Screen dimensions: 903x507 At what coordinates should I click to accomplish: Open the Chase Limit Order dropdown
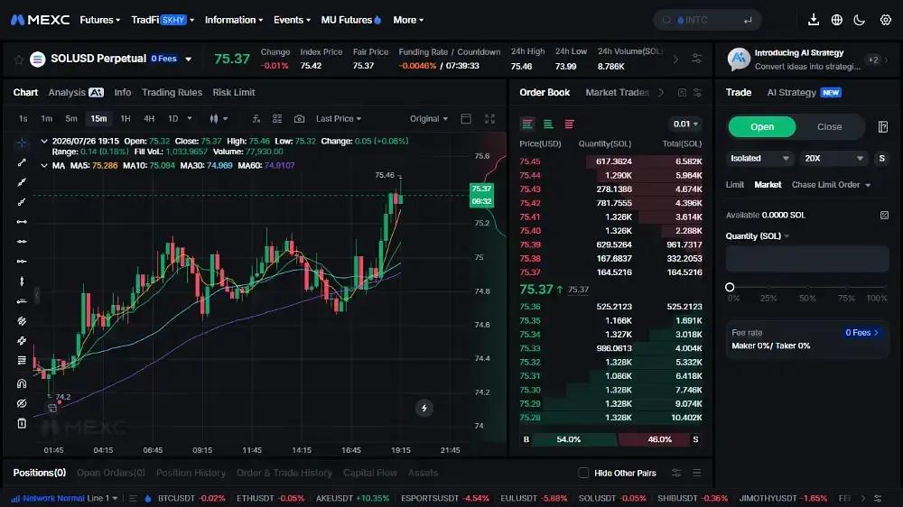(831, 185)
